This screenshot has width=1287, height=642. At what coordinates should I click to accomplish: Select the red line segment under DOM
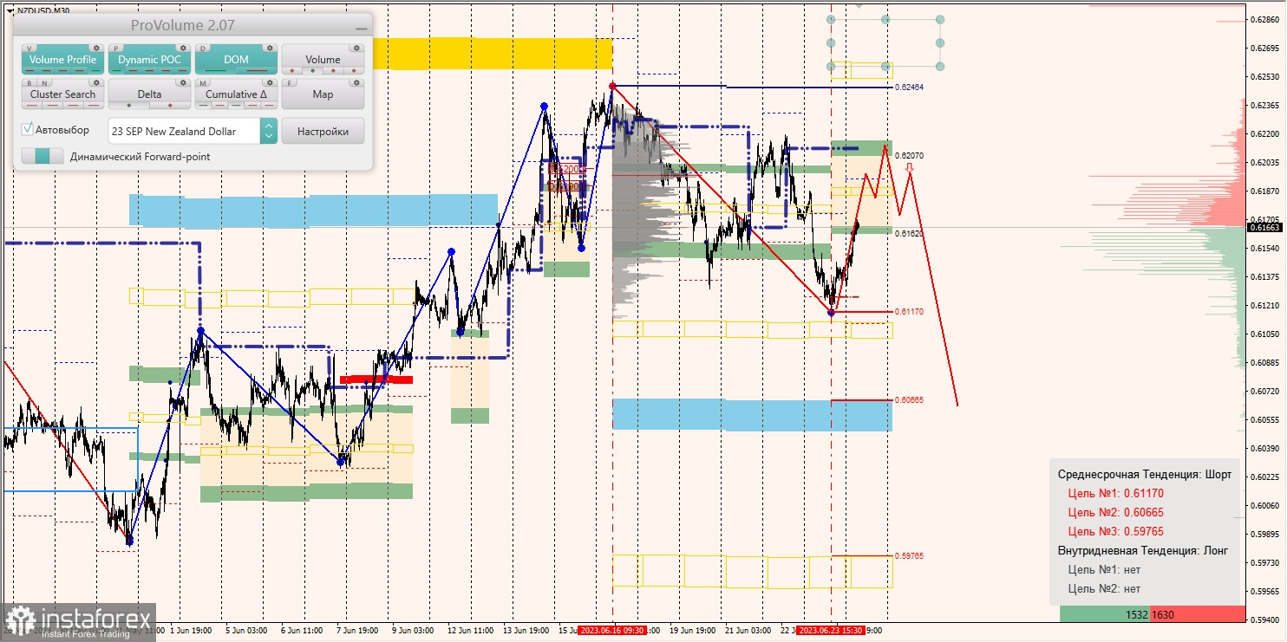click(x=256, y=72)
